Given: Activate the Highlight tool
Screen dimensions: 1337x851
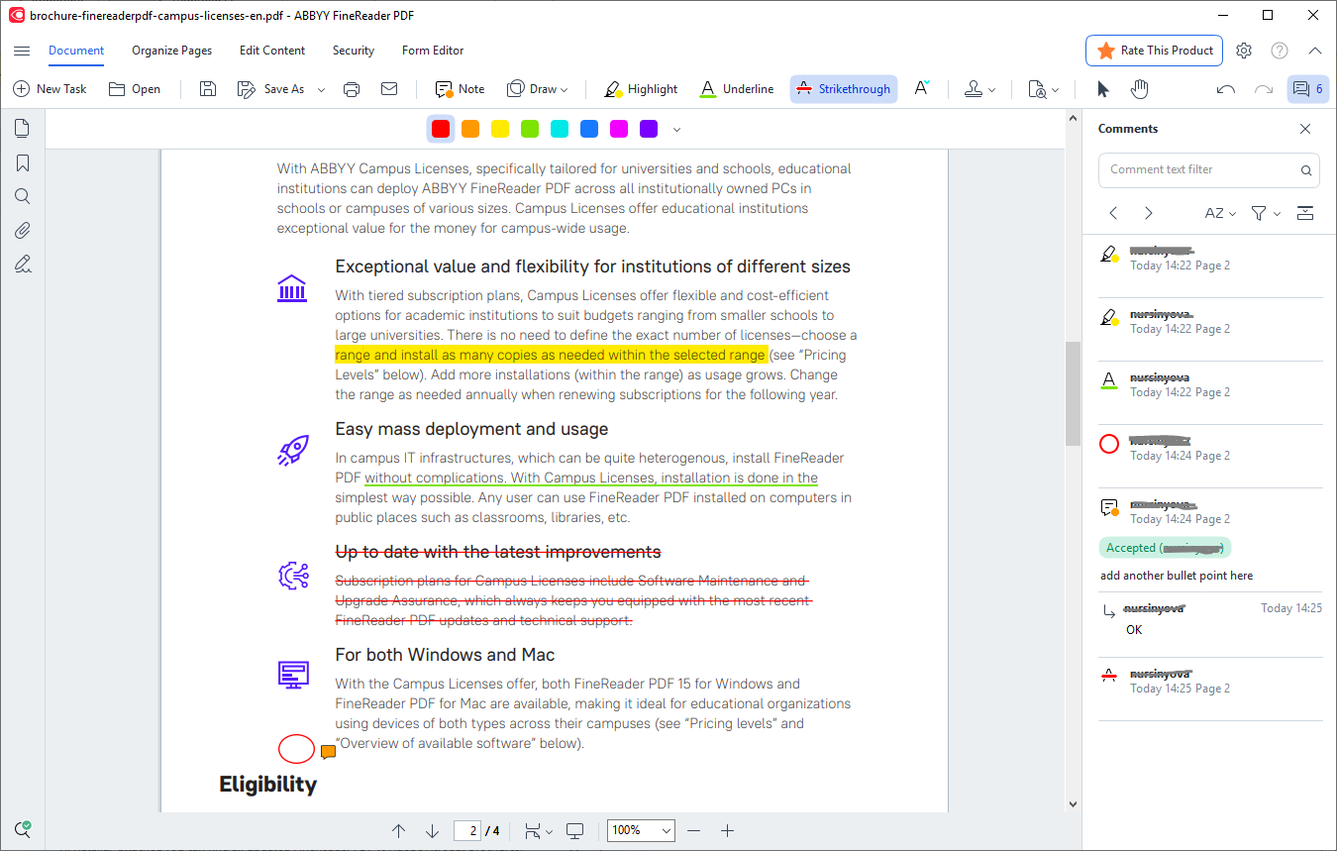Looking at the screenshot, I should pos(641,88).
